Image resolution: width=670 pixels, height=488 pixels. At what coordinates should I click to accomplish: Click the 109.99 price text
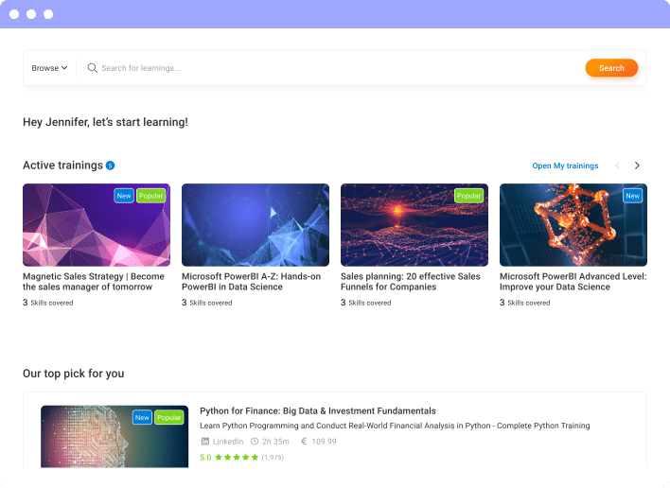(x=324, y=442)
